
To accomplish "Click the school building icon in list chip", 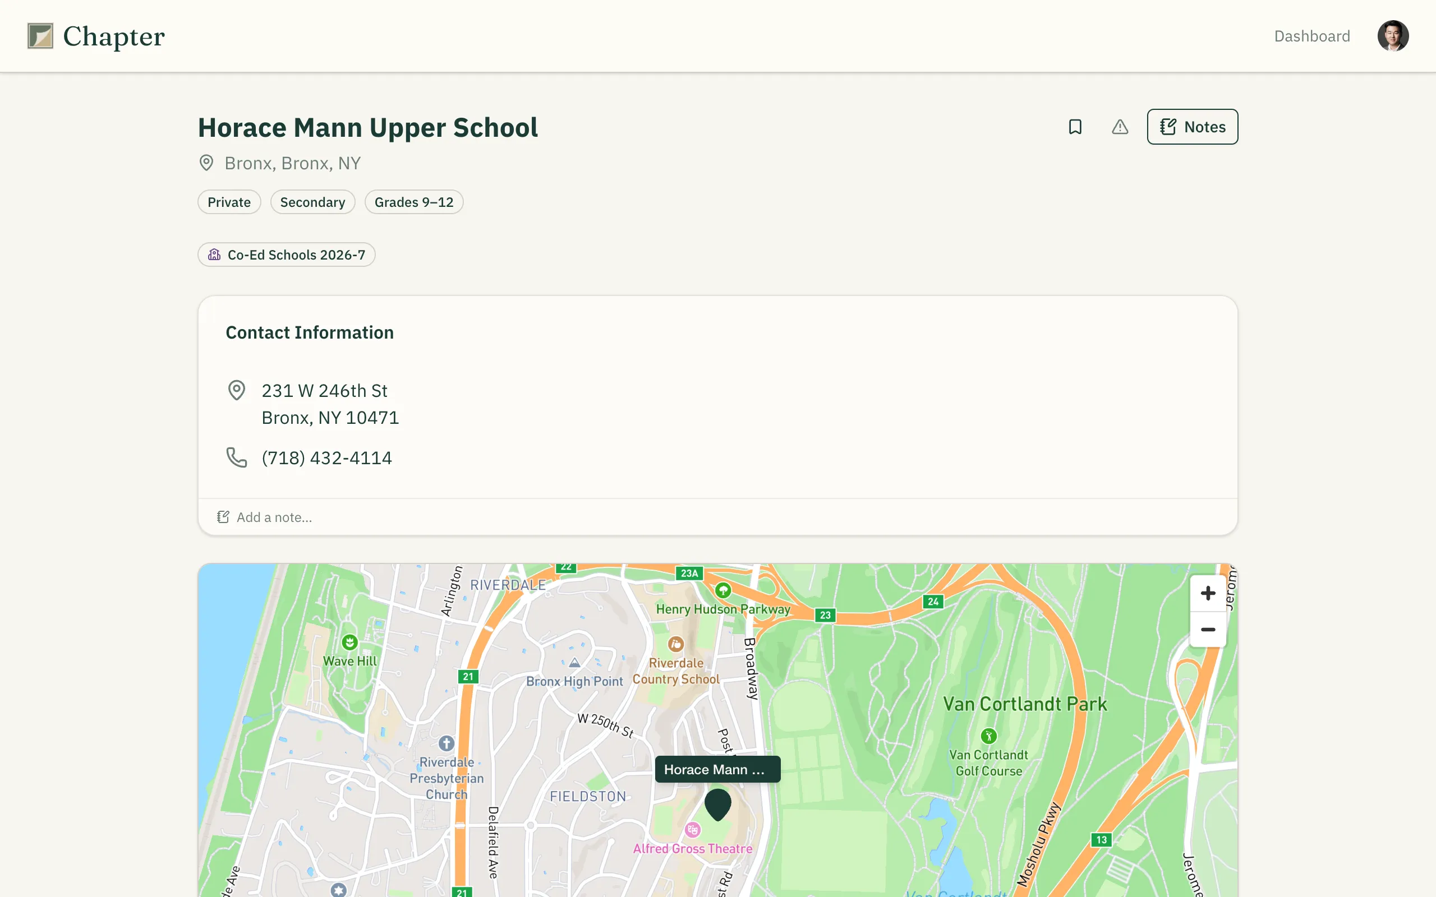I will coord(214,255).
